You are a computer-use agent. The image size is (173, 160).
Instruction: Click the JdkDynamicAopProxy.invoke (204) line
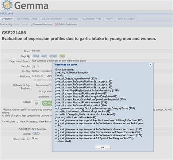coord(95,138)
